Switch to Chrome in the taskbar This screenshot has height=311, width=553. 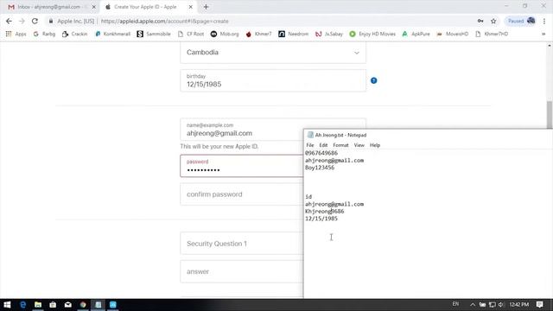83,305
